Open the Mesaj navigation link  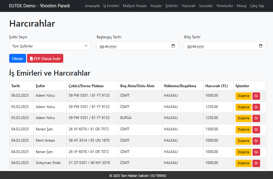[242, 6]
